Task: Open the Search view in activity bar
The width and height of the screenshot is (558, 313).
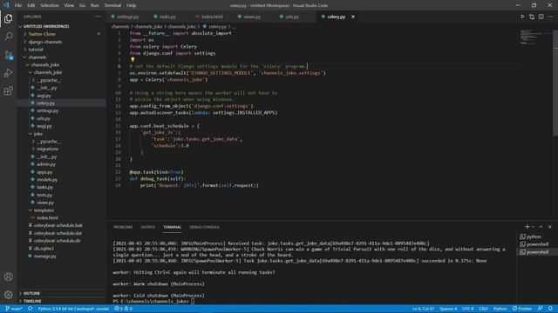Action: (x=8, y=37)
